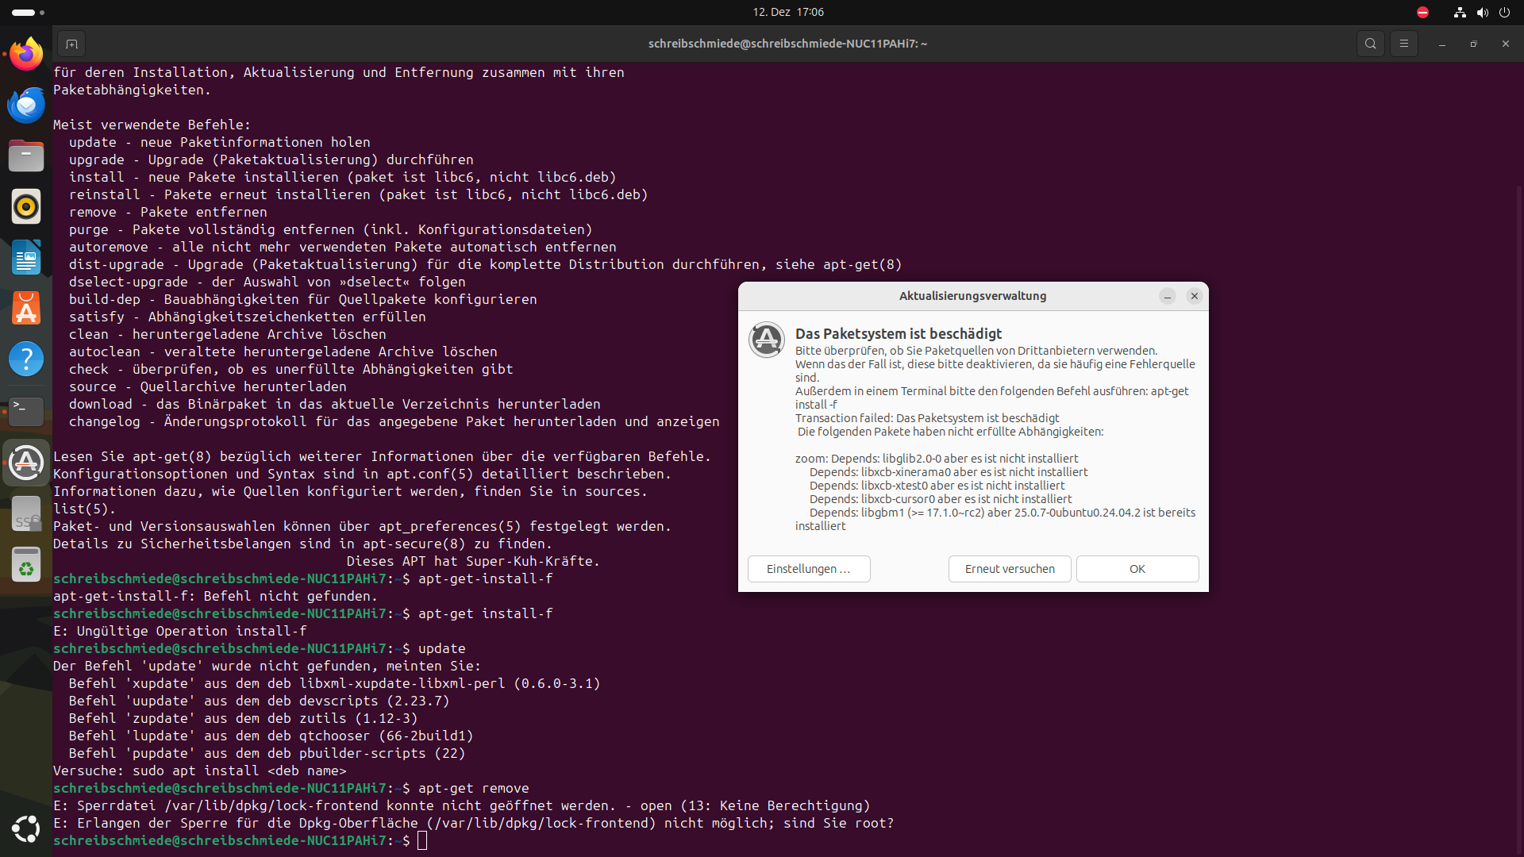This screenshot has width=1524, height=857.
Task: Confirm the dialog with OK
Action: pos(1137,569)
